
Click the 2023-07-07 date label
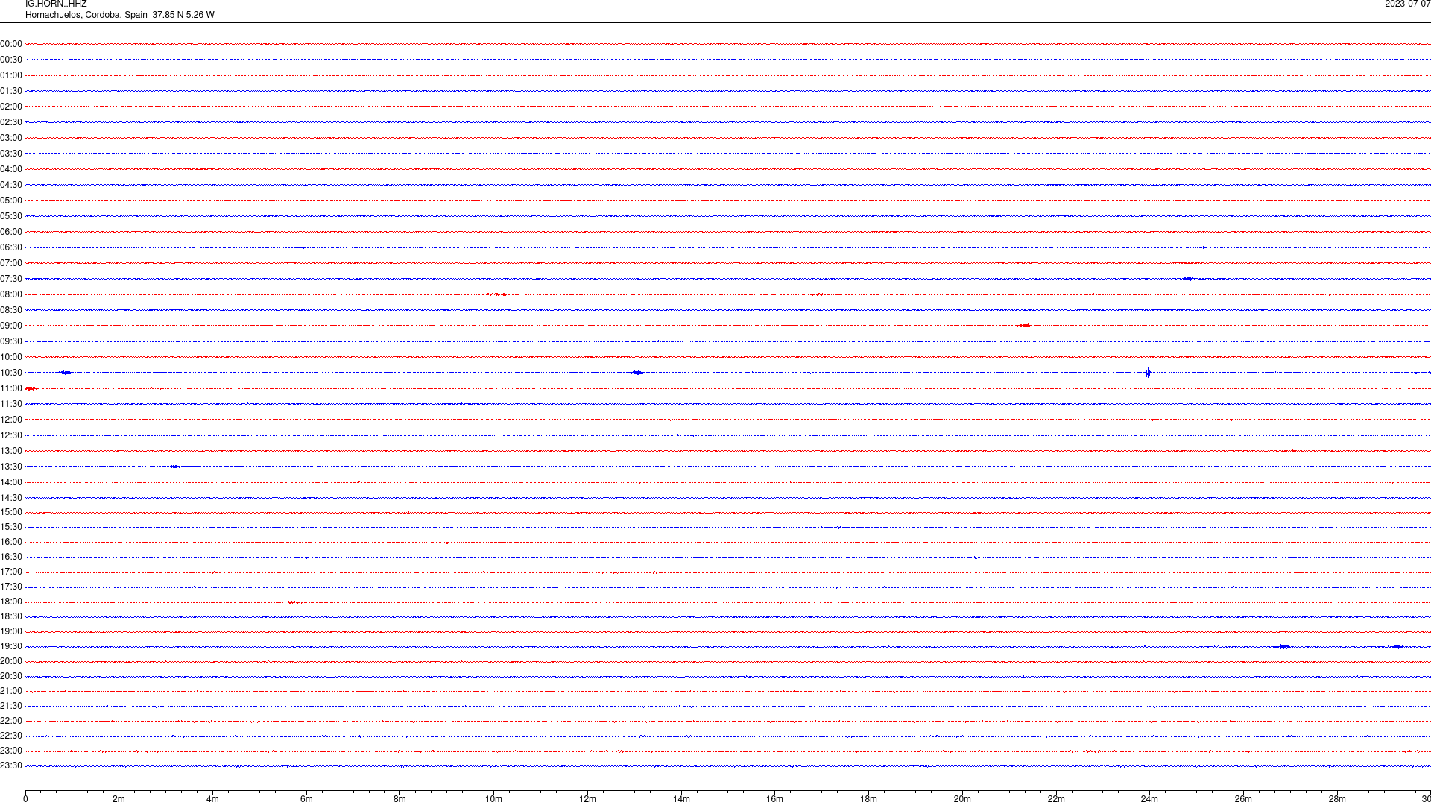click(1407, 4)
